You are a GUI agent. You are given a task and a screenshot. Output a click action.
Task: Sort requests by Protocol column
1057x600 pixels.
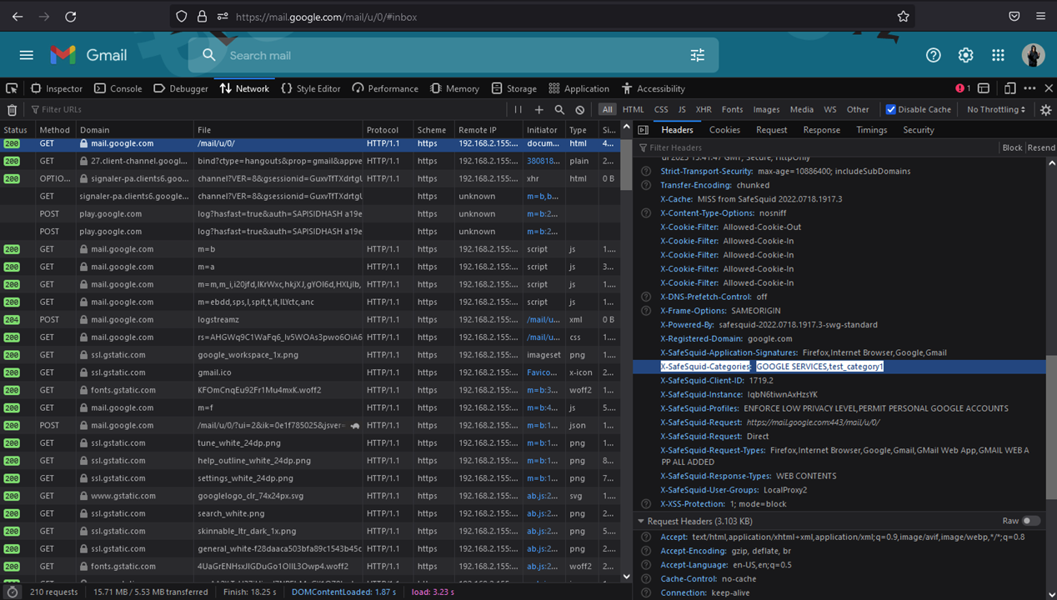[388, 130]
